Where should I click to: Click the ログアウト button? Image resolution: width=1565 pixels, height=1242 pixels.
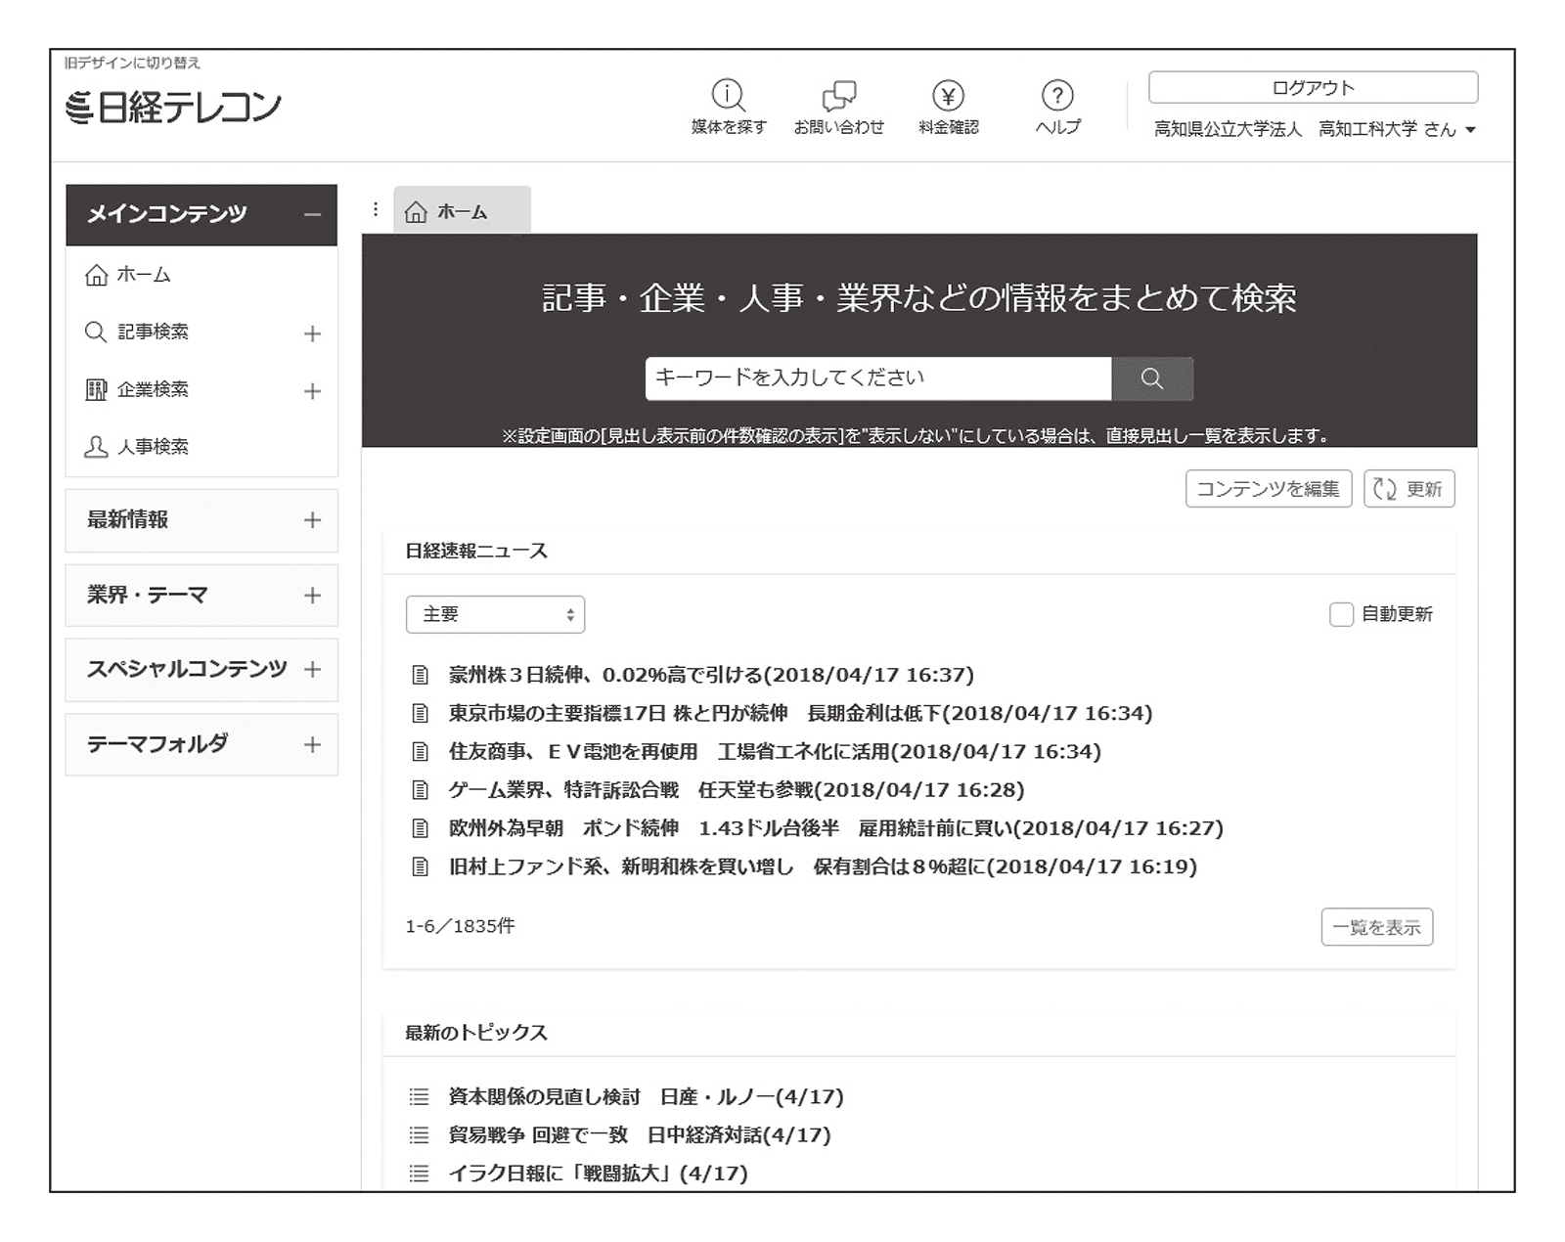coord(1313,88)
